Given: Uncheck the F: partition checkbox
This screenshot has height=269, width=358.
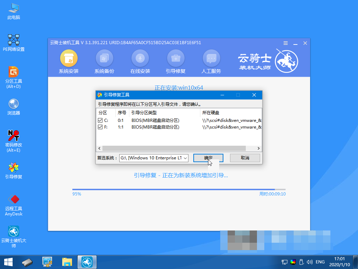Looking at the screenshot, I should click(100, 127).
